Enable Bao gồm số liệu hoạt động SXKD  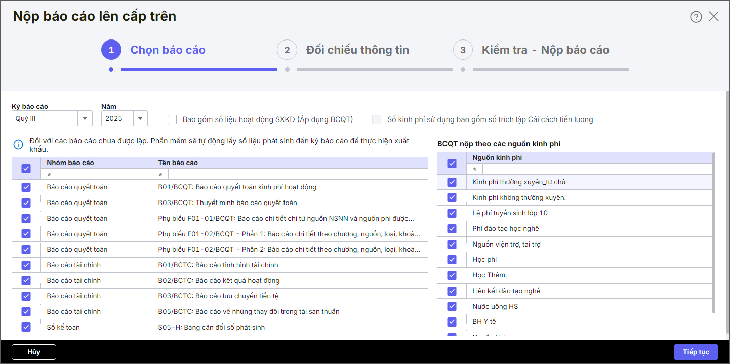point(173,119)
